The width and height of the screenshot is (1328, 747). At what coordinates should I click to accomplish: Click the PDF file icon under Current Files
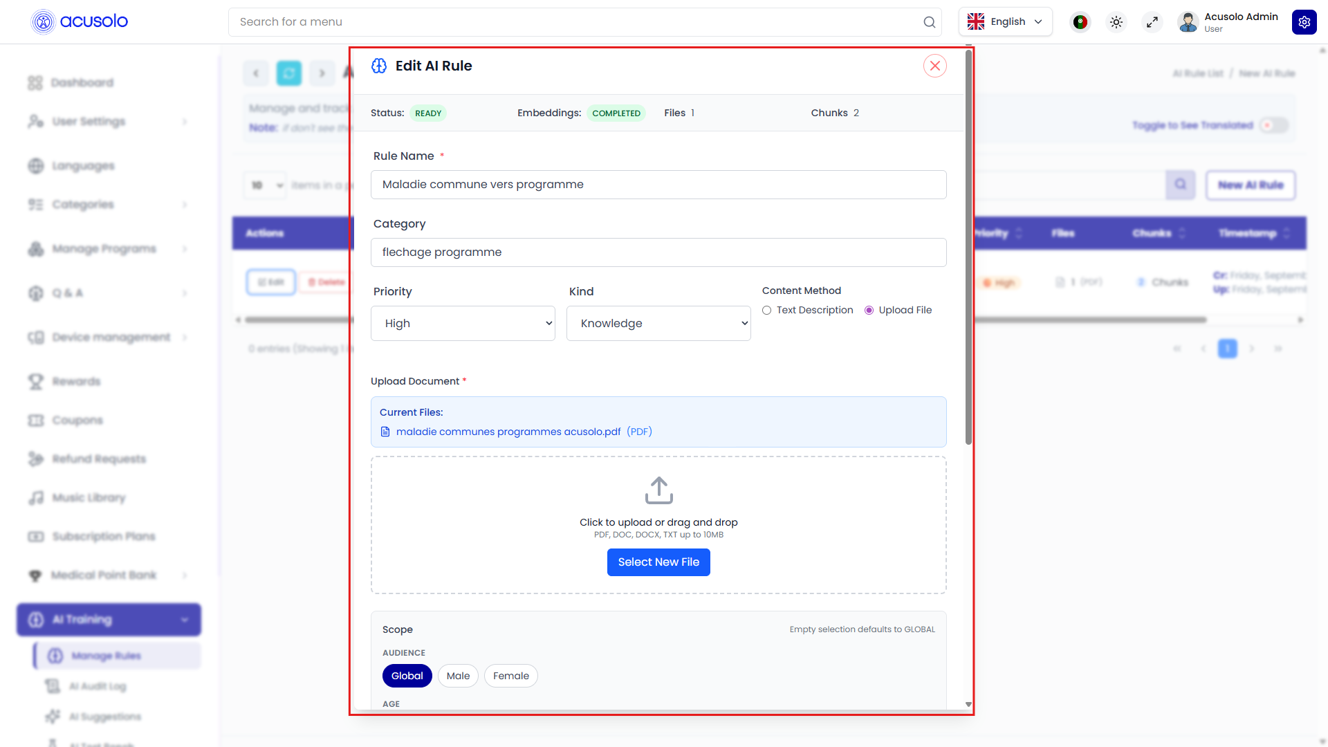(385, 432)
